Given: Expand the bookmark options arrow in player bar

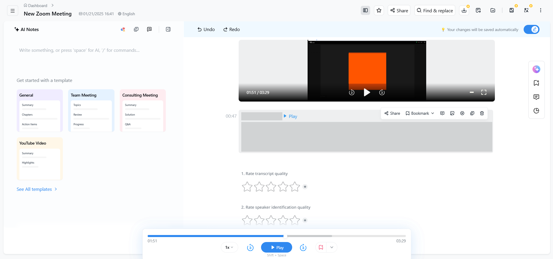Looking at the screenshot, I should point(332,247).
